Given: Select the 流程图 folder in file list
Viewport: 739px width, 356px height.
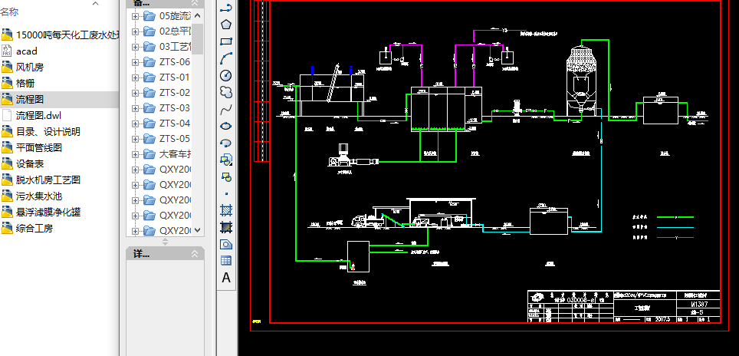Looking at the screenshot, I should 30,100.
